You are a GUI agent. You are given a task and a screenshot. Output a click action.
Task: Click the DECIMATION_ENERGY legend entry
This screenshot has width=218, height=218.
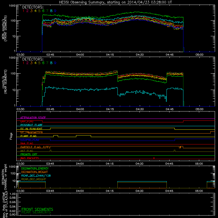(35, 168)
